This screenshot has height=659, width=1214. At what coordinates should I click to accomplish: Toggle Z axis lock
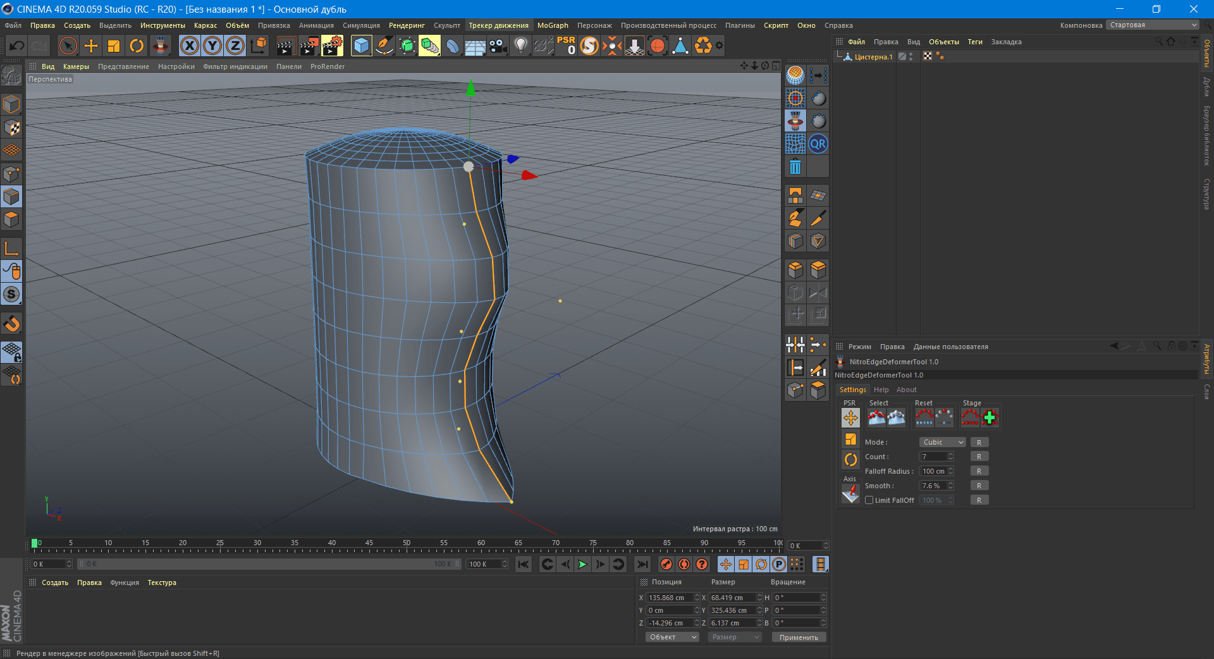(235, 46)
